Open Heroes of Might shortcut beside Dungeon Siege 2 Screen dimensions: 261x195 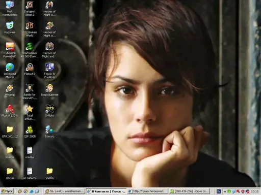(x=49, y=9)
